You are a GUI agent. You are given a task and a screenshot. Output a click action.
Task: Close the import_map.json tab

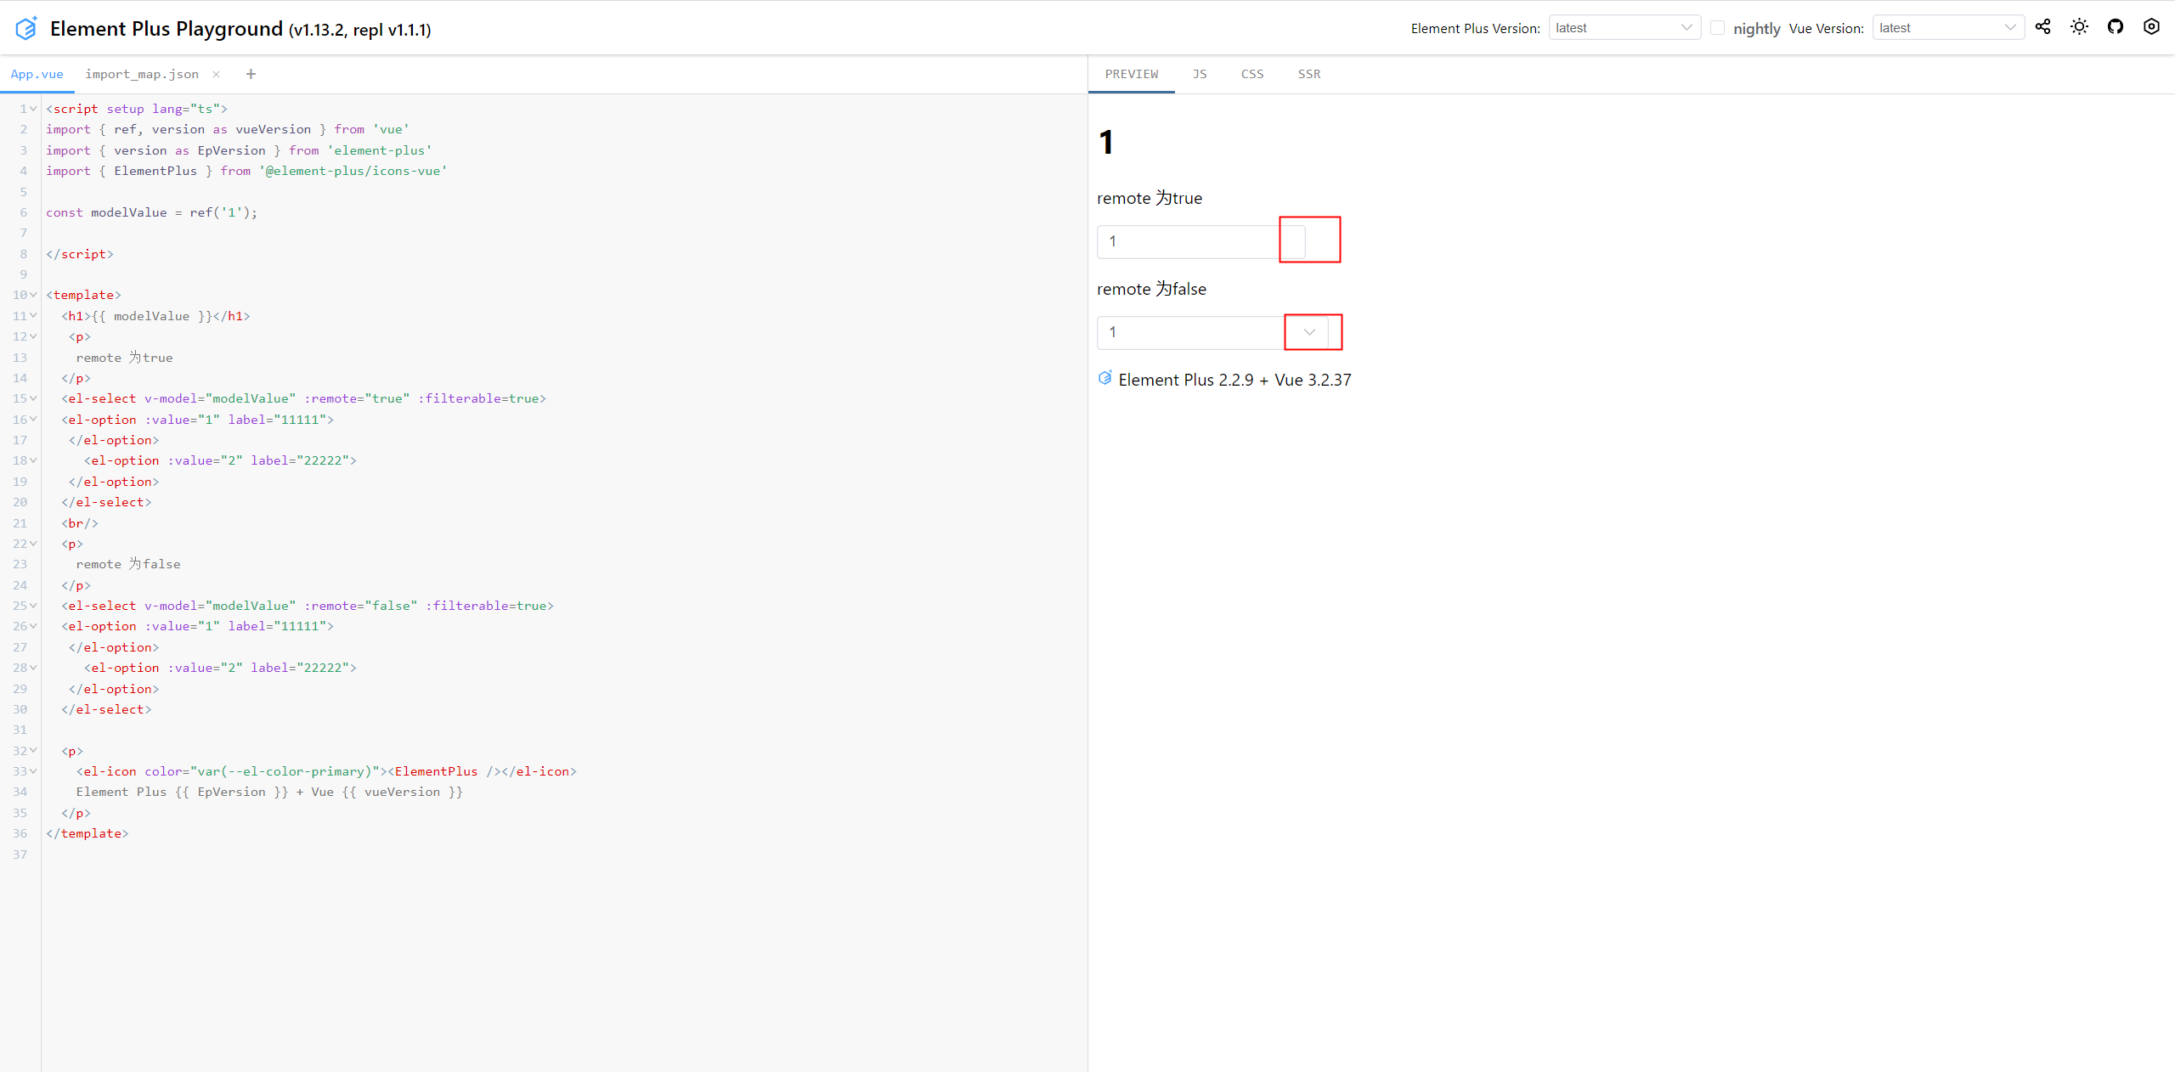point(217,74)
